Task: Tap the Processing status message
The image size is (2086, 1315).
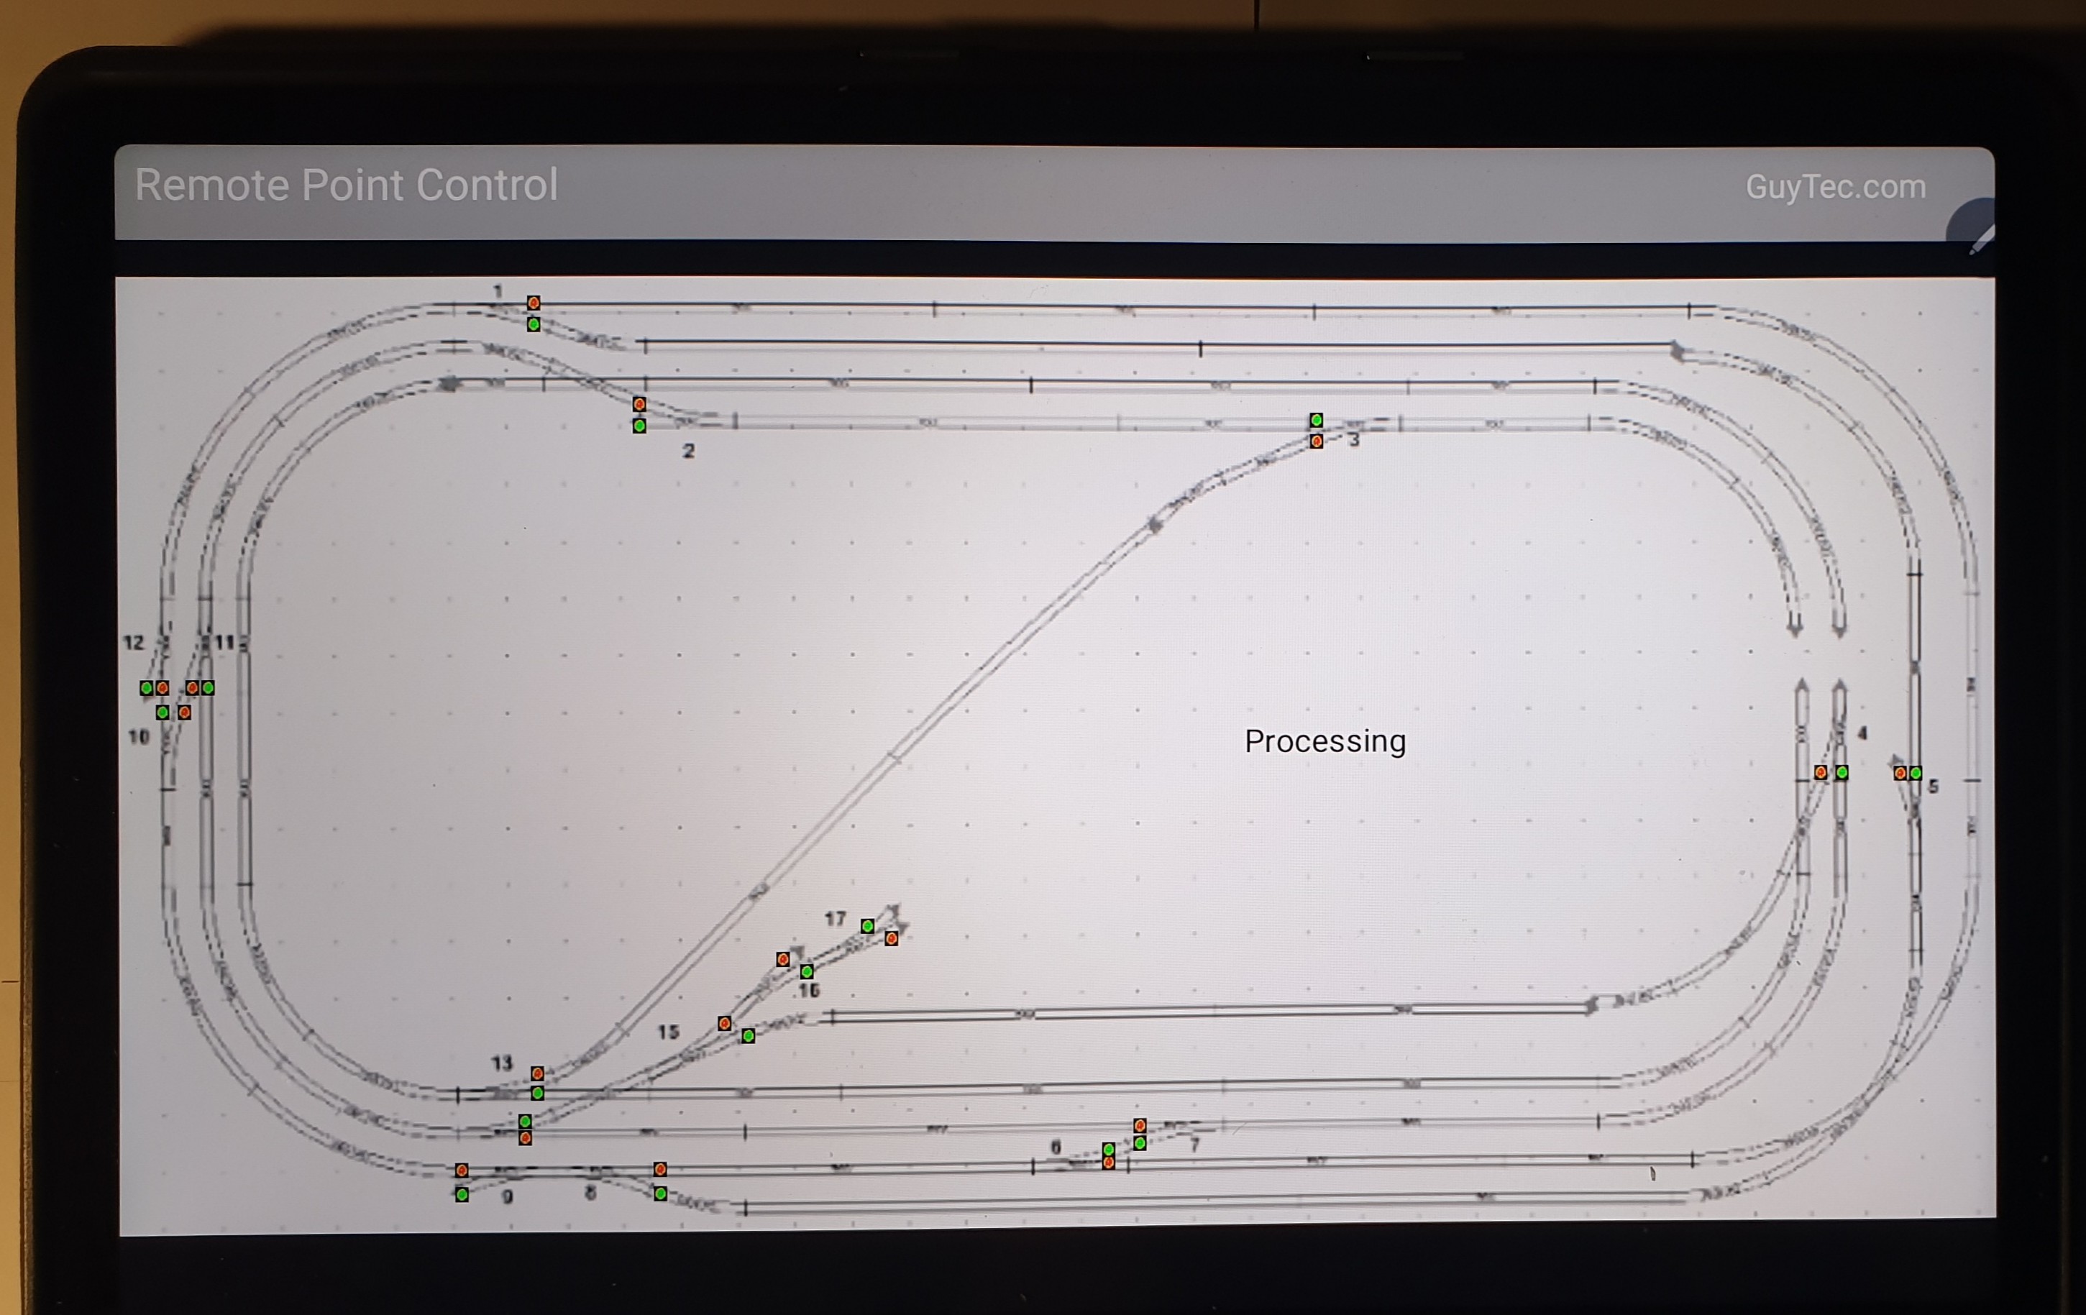Action: (1325, 741)
